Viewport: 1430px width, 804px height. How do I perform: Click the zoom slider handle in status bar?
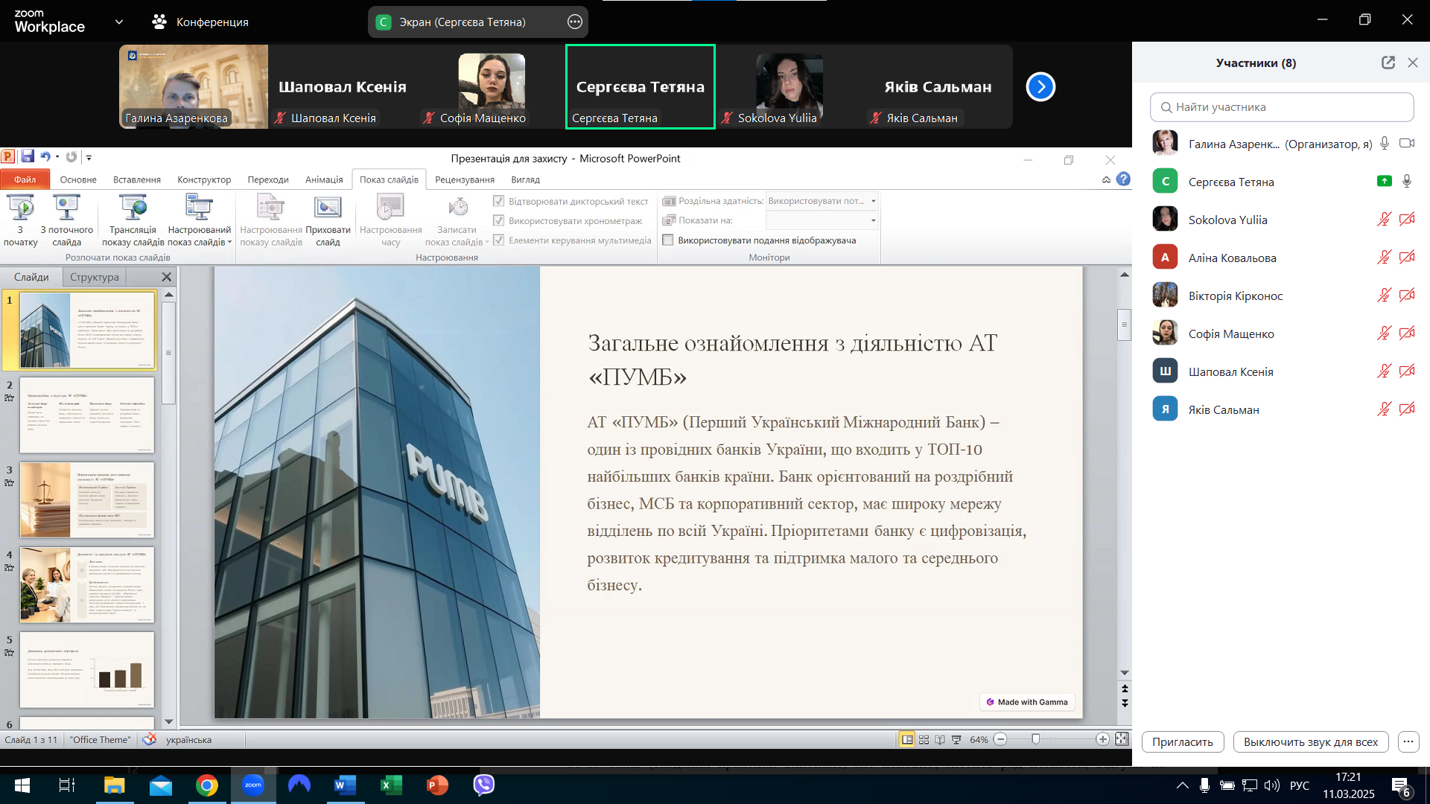click(x=1036, y=739)
